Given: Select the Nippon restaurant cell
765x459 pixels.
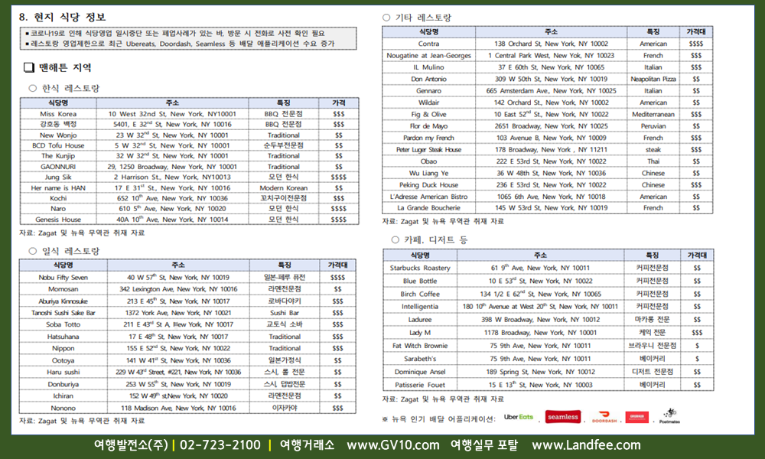Looking at the screenshot, I should coord(63,348).
